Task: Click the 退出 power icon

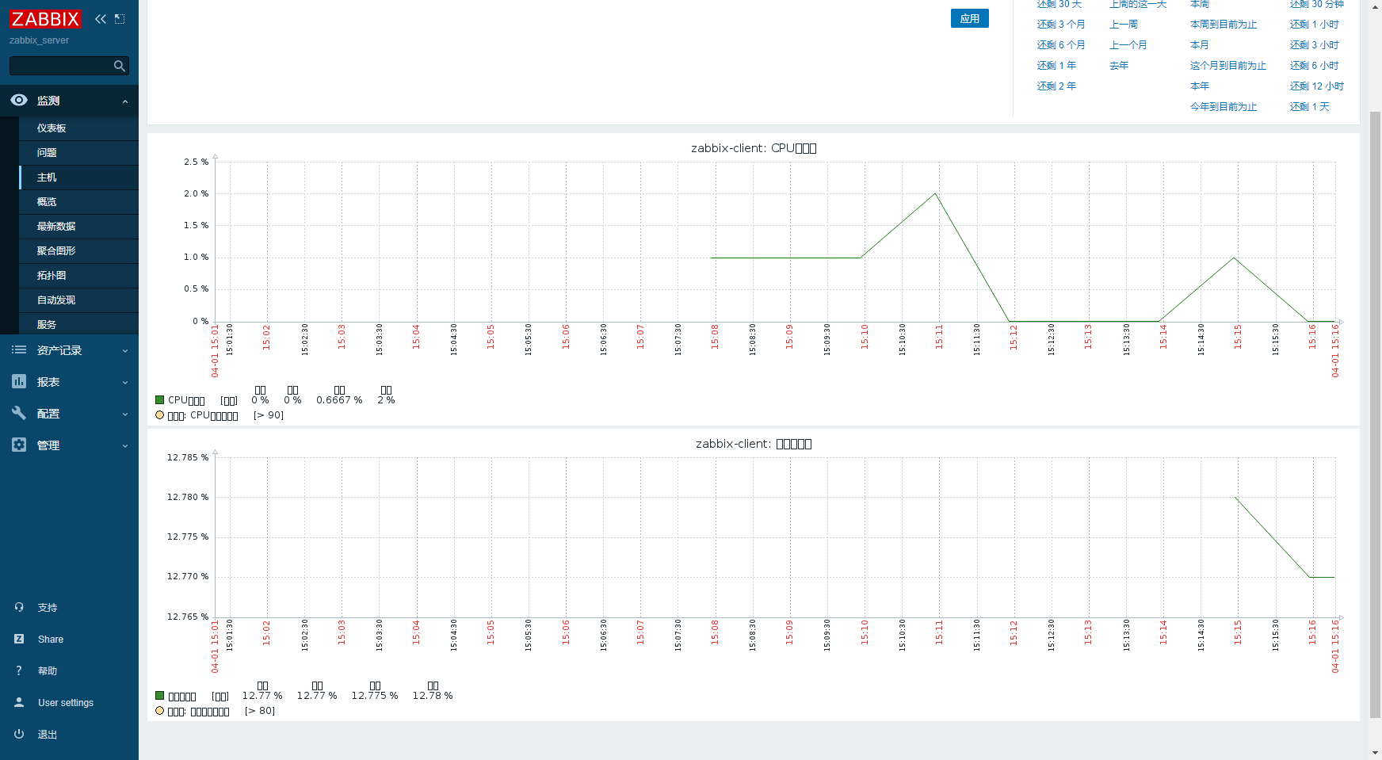Action: pyautogui.click(x=19, y=735)
